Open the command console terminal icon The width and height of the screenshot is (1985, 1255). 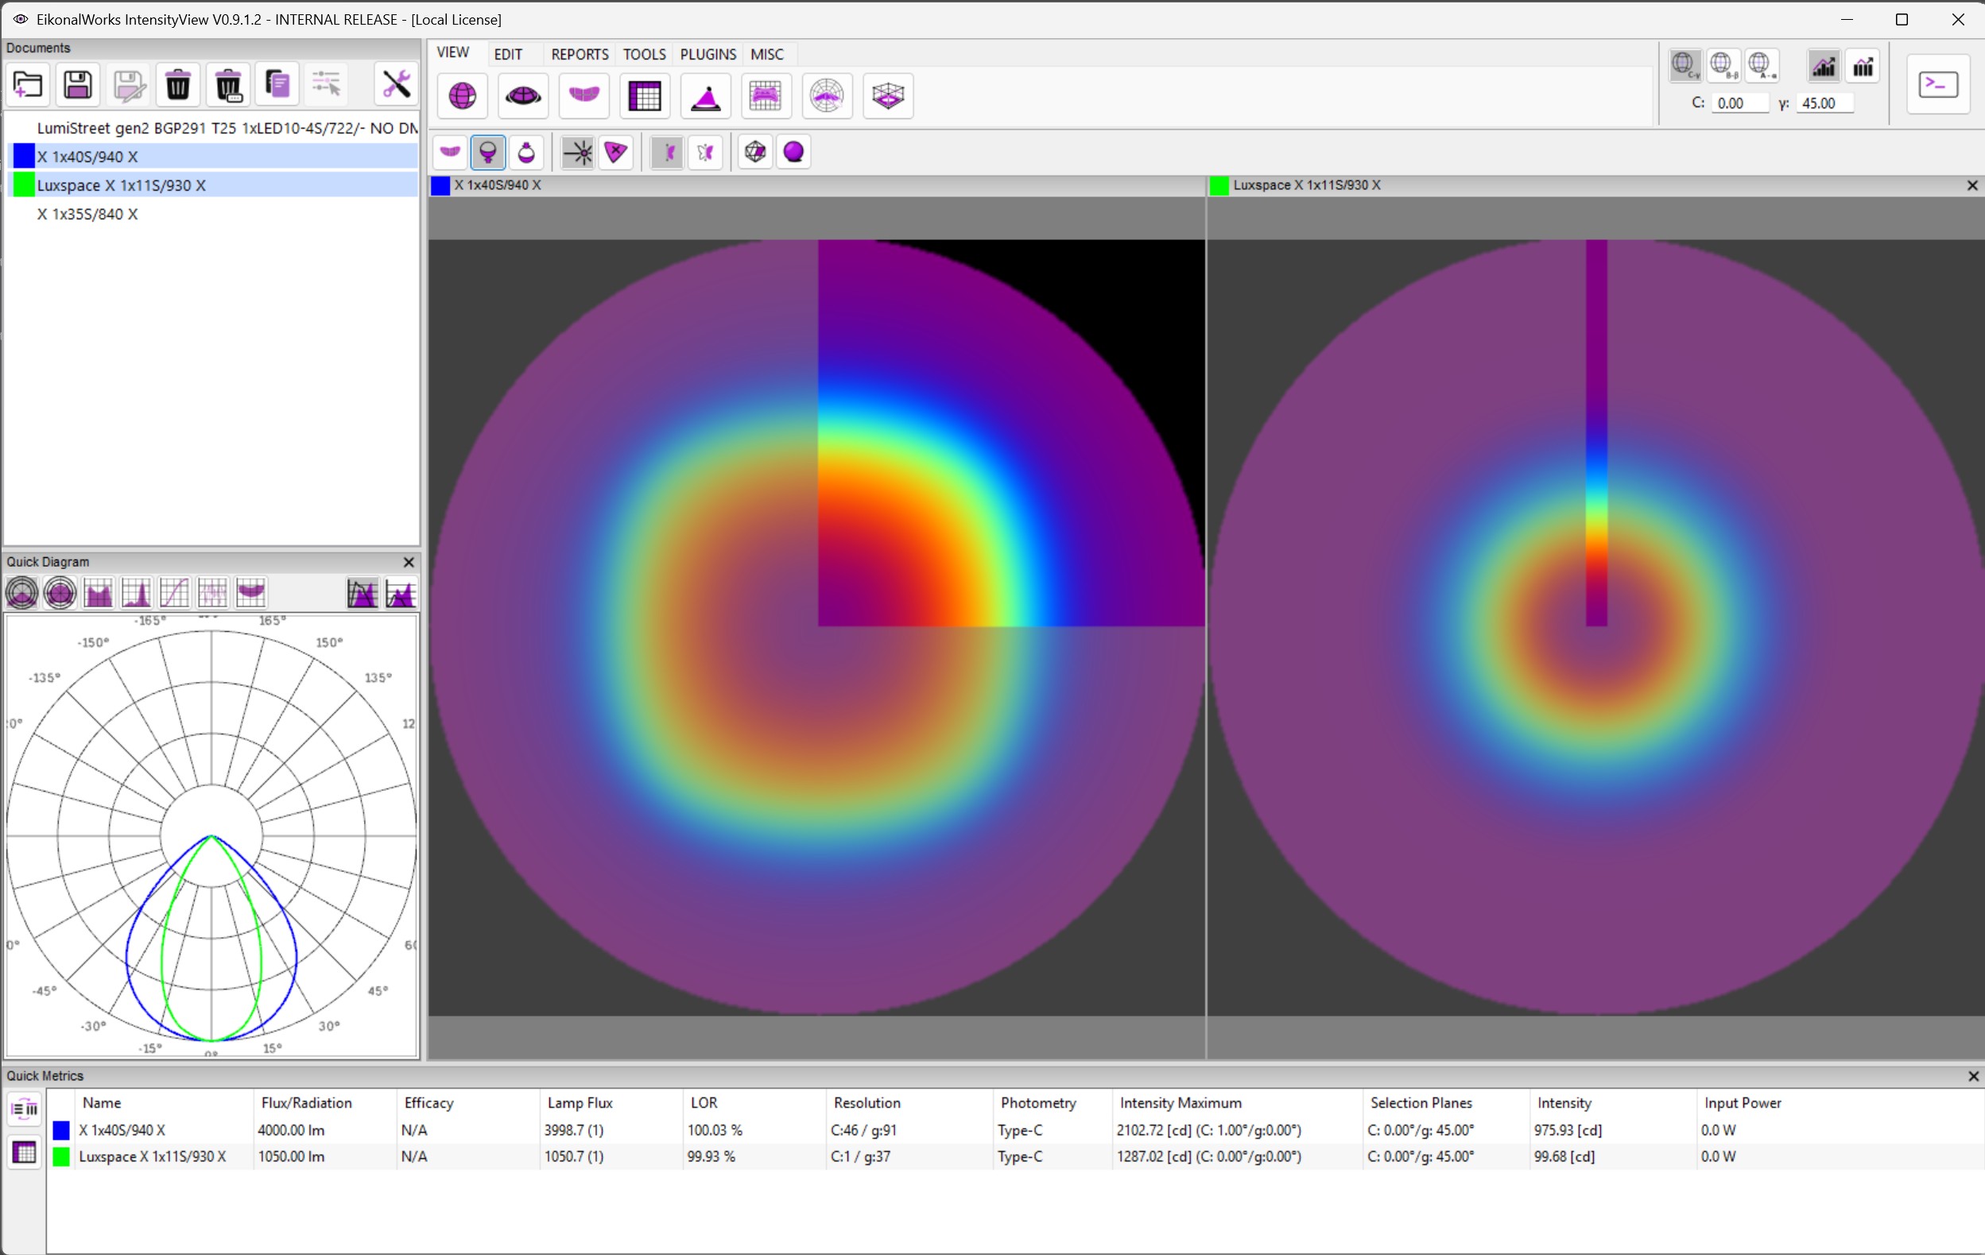pos(1938,84)
